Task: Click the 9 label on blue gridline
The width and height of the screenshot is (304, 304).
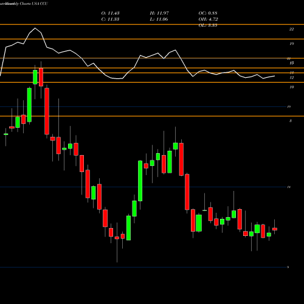Action: click(x=288, y=268)
